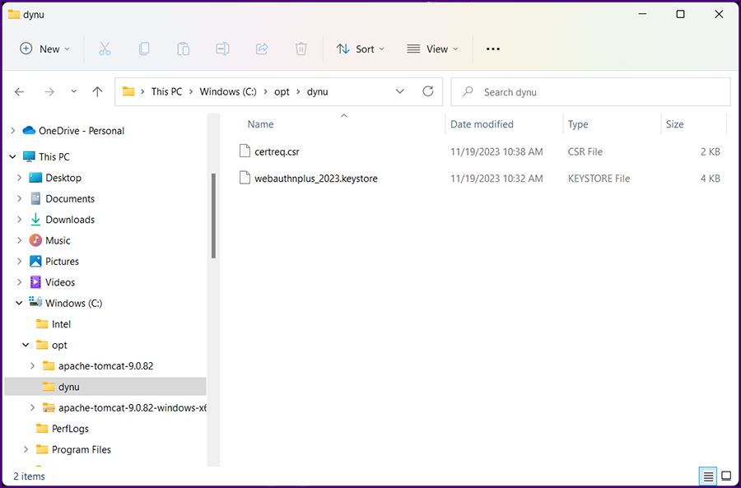Refresh the current folder view

[427, 92]
